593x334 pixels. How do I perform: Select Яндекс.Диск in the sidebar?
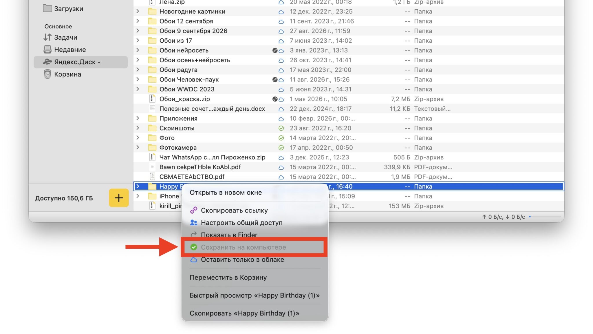coord(80,62)
